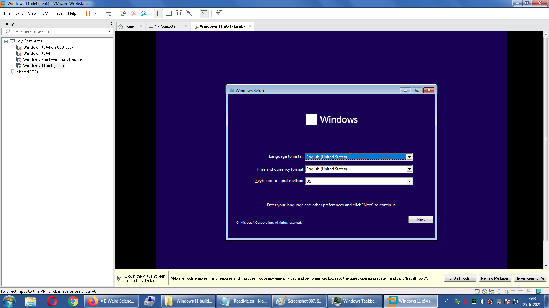Screen dimensions: 549x308
Task: Click the sound card status icon
Action: coord(506,291)
